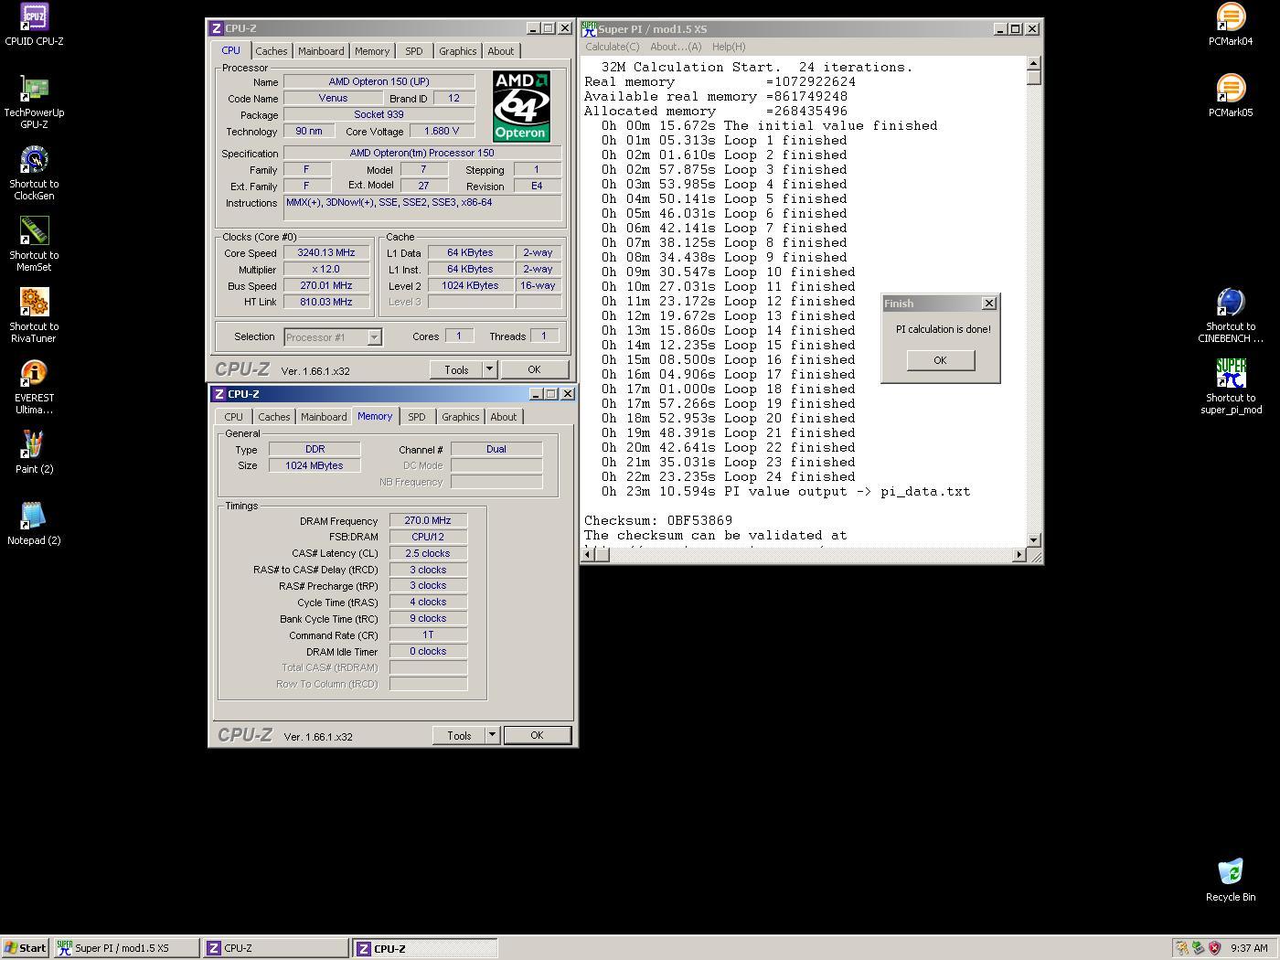Switch to first CPU-Z taskbar button
Screen dimensions: 1280x960
(x=275, y=948)
